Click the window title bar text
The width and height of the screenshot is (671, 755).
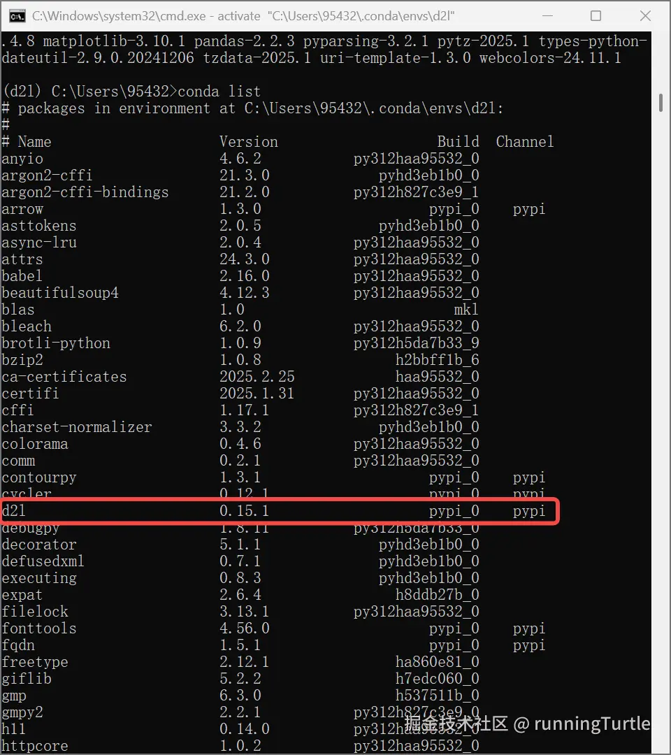point(243,16)
